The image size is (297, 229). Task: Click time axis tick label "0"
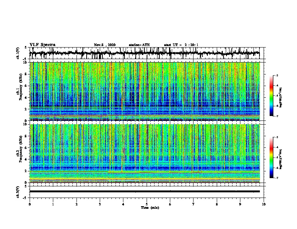(30, 204)
